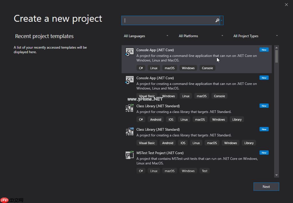This screenshot has width=293, height=203.
Task: Click the VB Class Library template icon
Action: (130, 132)
